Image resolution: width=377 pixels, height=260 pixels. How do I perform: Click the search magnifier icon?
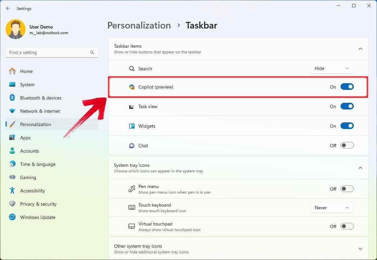pyautogui.click(x=92, y=52)
